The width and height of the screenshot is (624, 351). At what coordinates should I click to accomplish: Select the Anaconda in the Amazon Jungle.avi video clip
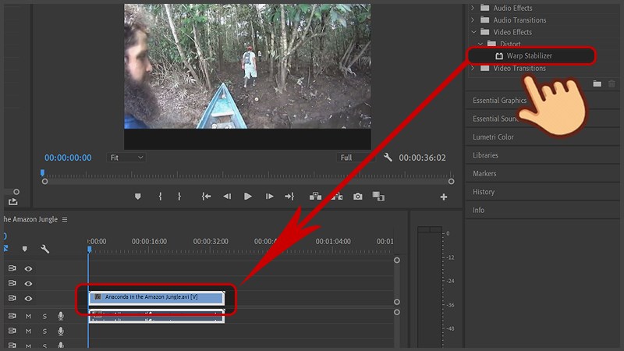pyautogui.click(x=157, y=297)
